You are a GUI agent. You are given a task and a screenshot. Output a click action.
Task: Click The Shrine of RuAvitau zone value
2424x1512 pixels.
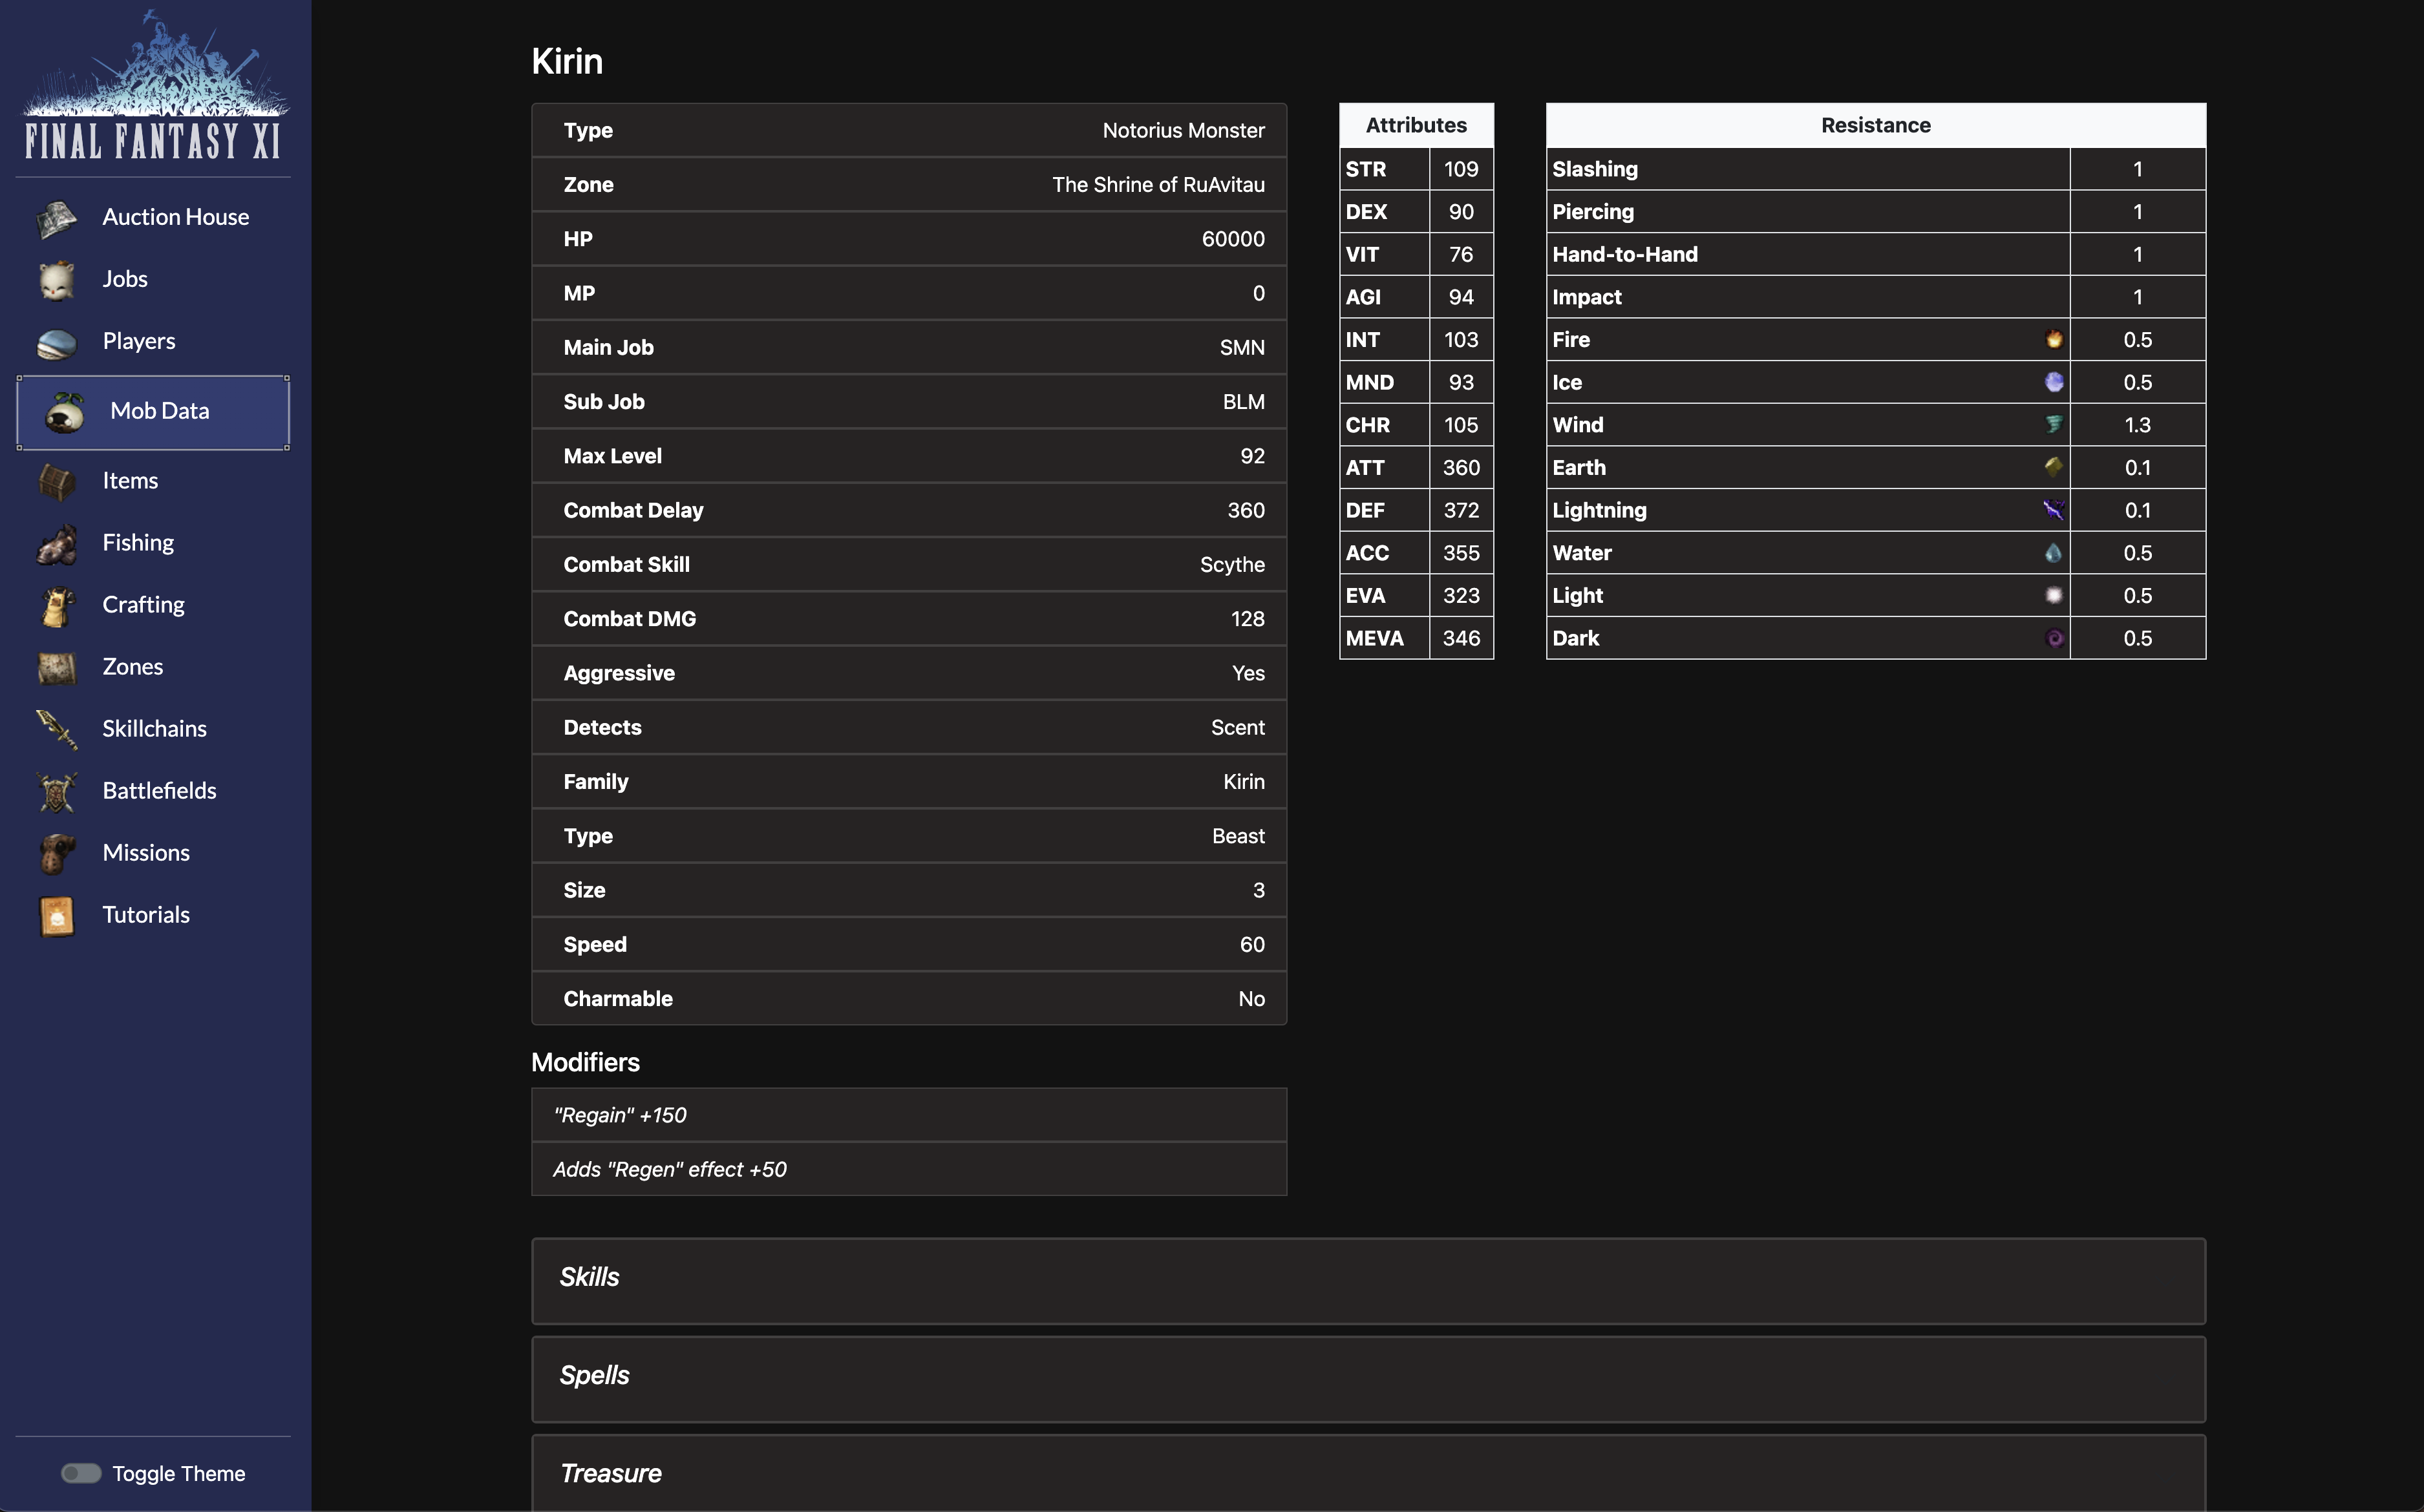1158,185
